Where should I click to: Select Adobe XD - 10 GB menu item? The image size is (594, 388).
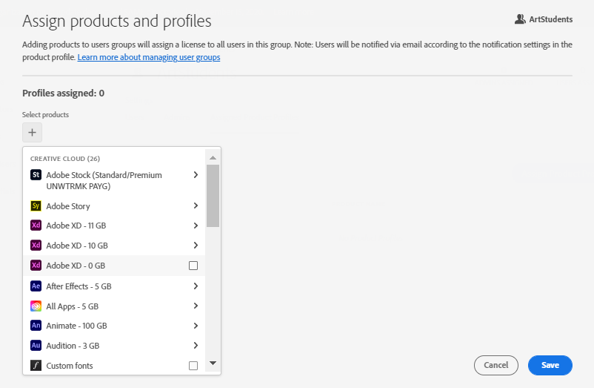pyautogui.click(x=77, y=246)
